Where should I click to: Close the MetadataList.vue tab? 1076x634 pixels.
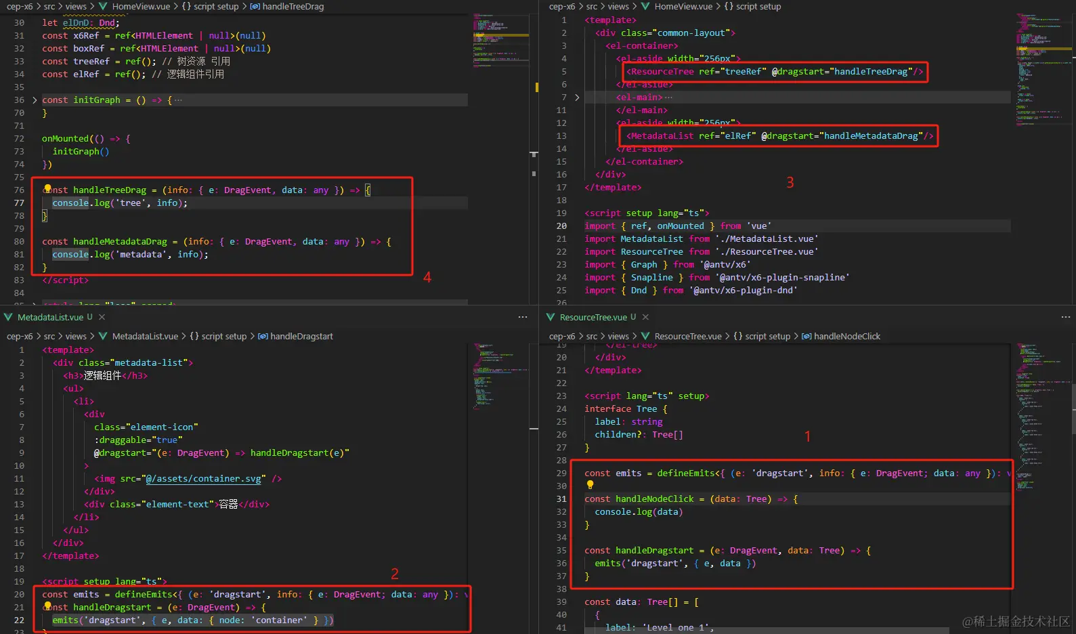[102, 317]
